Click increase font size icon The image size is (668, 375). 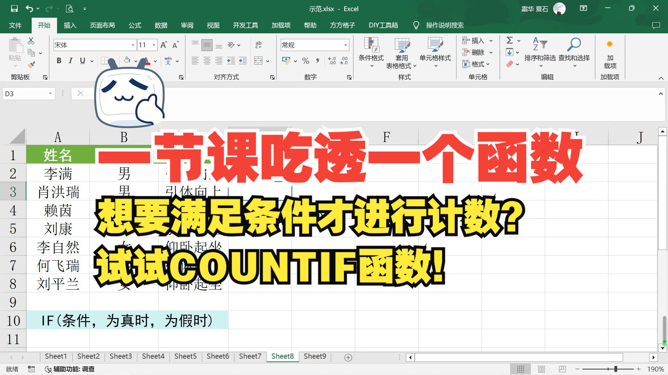(164, 45)
